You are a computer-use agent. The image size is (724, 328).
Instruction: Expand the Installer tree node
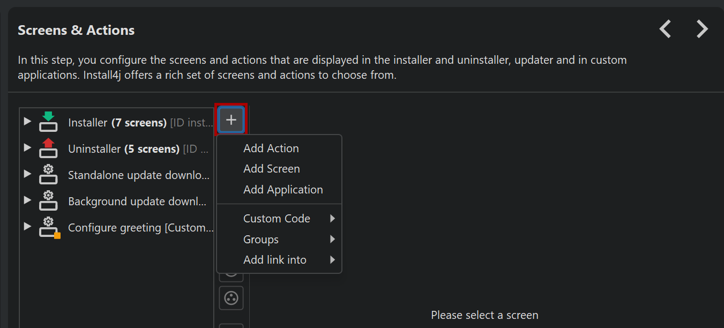point(27,122)
